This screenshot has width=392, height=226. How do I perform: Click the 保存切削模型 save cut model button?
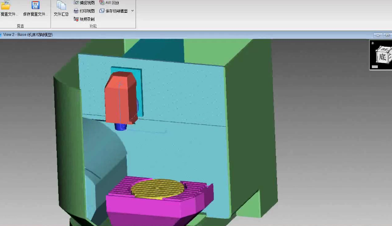click(x=114, y=11)
